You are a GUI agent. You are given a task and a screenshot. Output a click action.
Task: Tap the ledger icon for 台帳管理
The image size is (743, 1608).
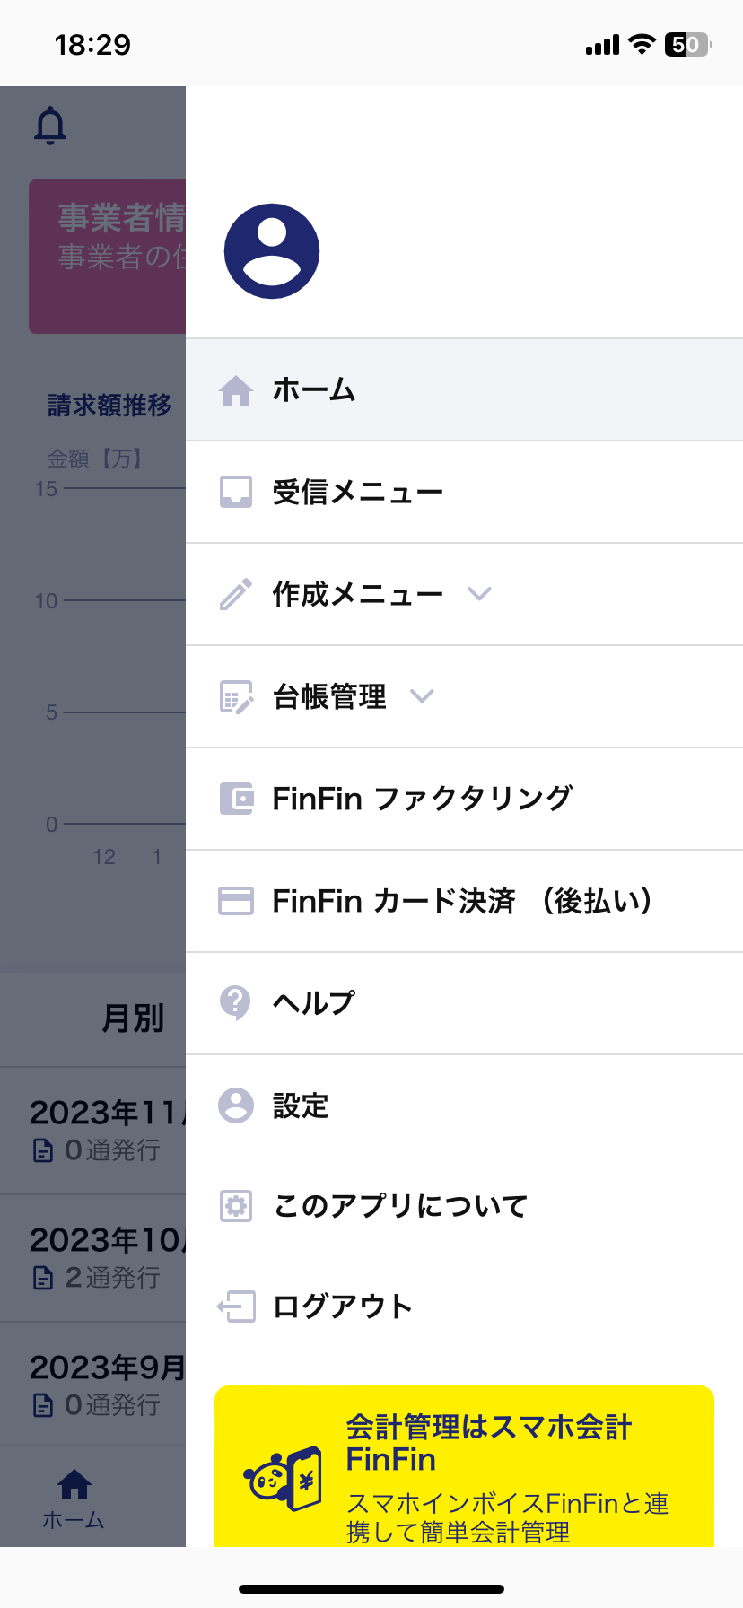point(236,696)
